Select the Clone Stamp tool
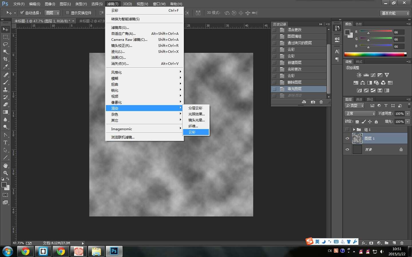Viewport: 412px width, 257px height. click(x=5, y=90)
